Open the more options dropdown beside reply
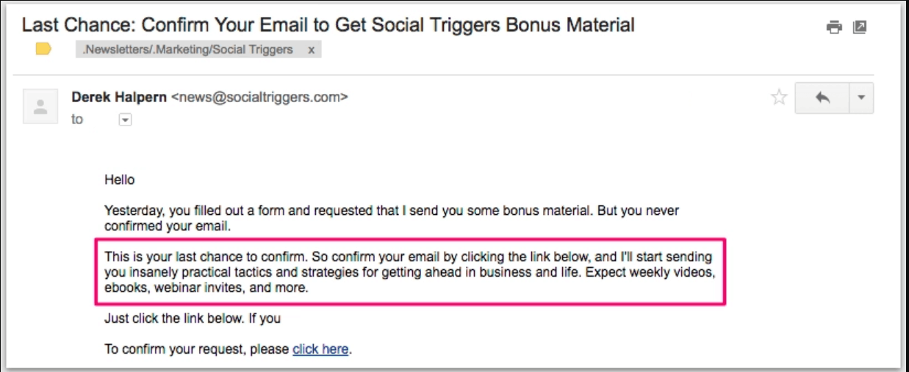Image resolution: width=909 pixels, height=372 pixels. click(x=861, y=98)
